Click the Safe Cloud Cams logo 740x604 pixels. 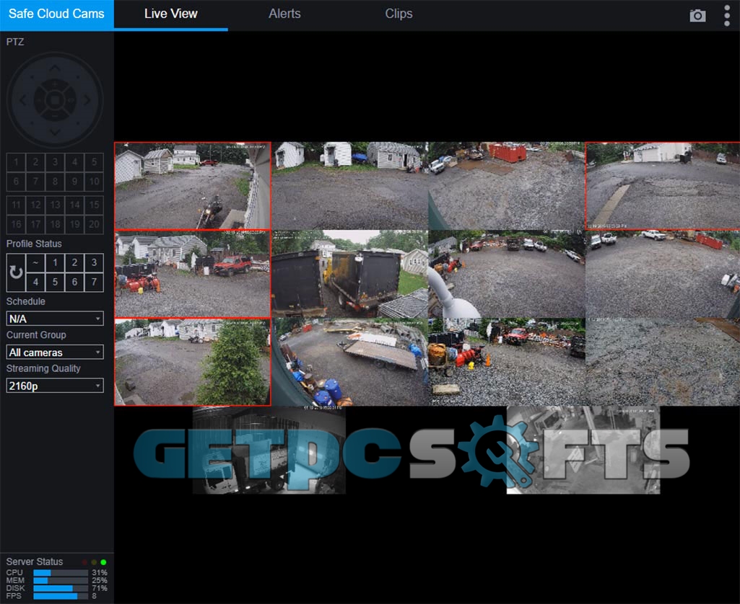click(x=56, y=14)
